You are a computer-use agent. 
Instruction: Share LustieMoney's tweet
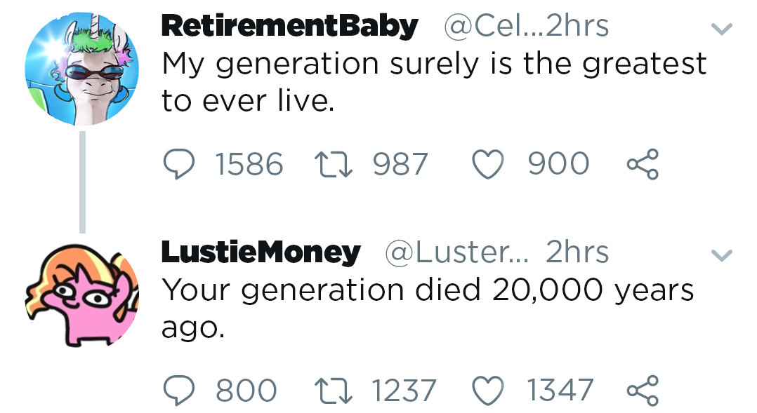click(x=642, y=391)
